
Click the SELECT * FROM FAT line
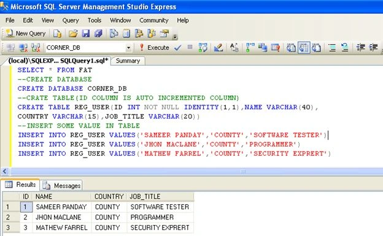[x=55, y=70]
